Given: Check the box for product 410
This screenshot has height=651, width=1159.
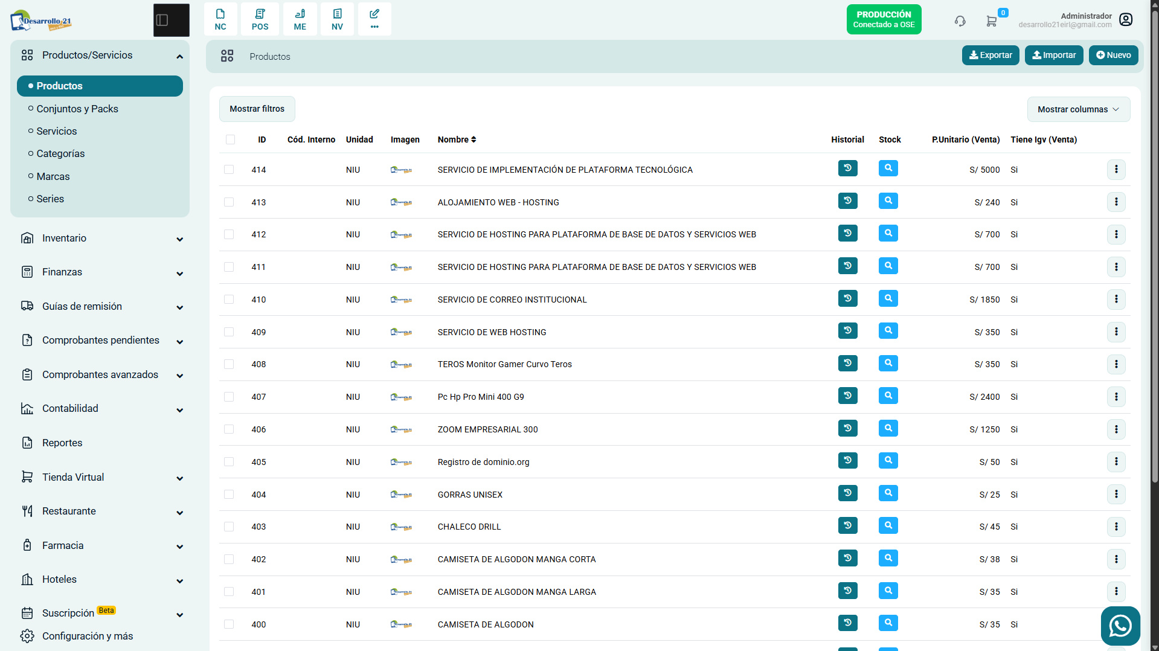Looking at the screenshot, I should 229,300.
